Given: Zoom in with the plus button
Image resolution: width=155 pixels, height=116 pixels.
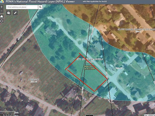Looking at the screenshot, I should (2, 7).
